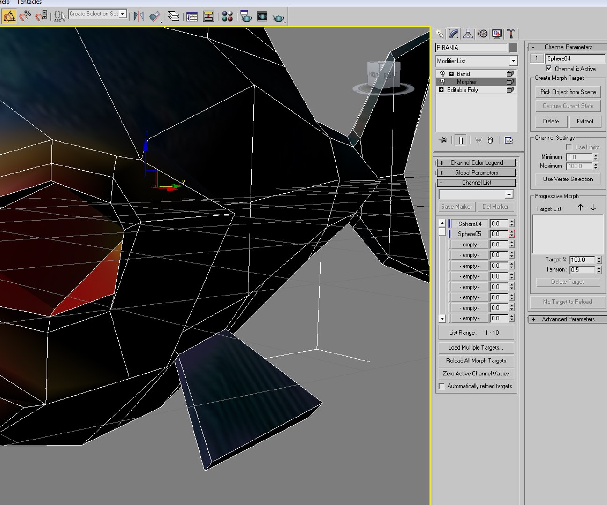Switch to the Motion panel tab
The height and width of the screenshot is (505, 607).
point(483,34)
